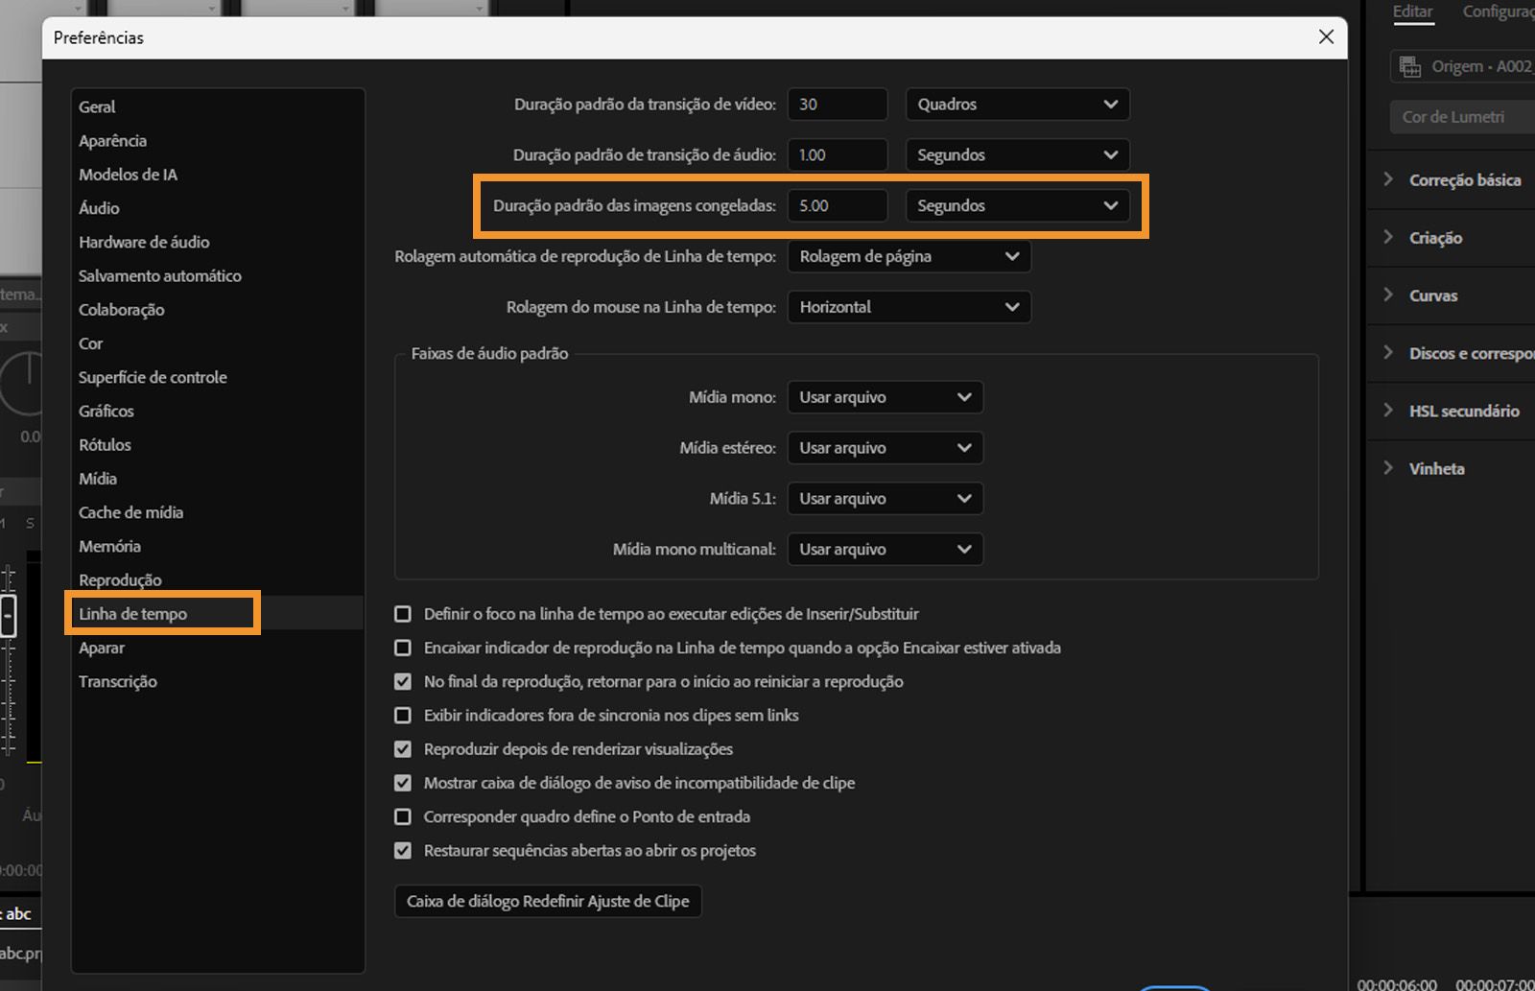Uncheck 'Reproduzir depois de renderizar visualizações'
The width and height of the screenshot is (1535, 991).
(x=402, y=749)
